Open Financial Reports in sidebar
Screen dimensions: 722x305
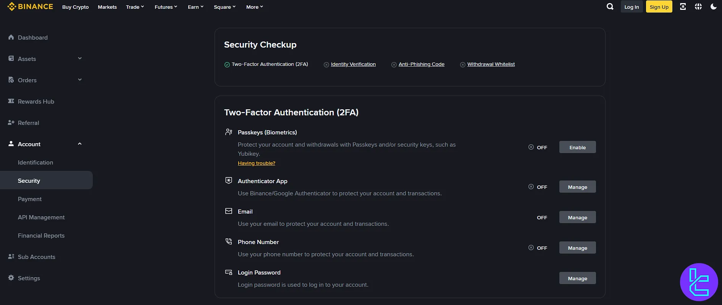click(x=41, y=235)
